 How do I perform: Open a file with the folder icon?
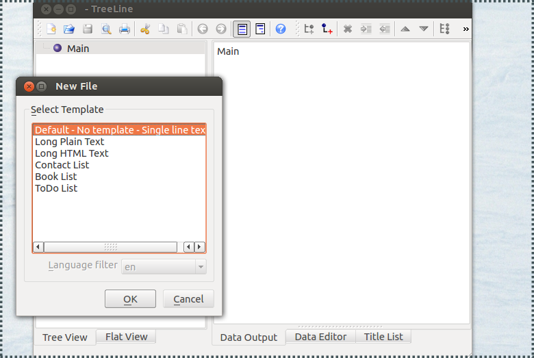click(69, 29)
